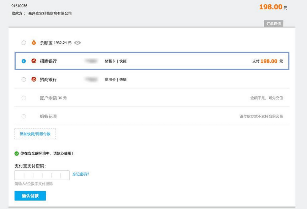Click the blurred card number in 信用卡 row

[91, 79]
